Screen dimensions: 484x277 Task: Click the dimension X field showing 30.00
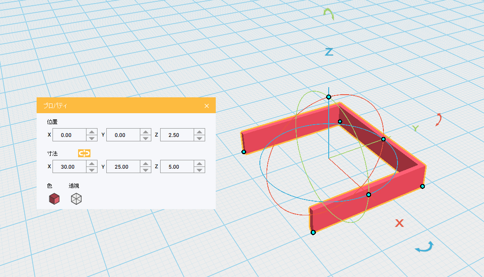[x=69, y=167]
